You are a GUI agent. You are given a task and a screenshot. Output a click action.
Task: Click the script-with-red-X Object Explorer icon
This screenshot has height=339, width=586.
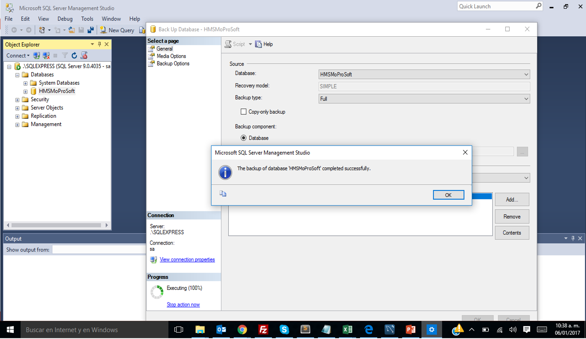[x=84, y=56]
